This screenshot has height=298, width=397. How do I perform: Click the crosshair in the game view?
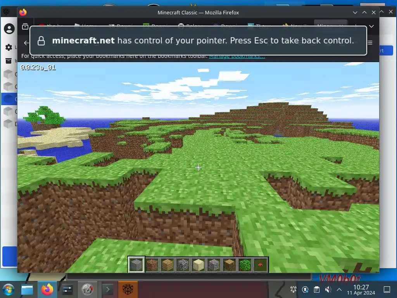tap(198, 168)
